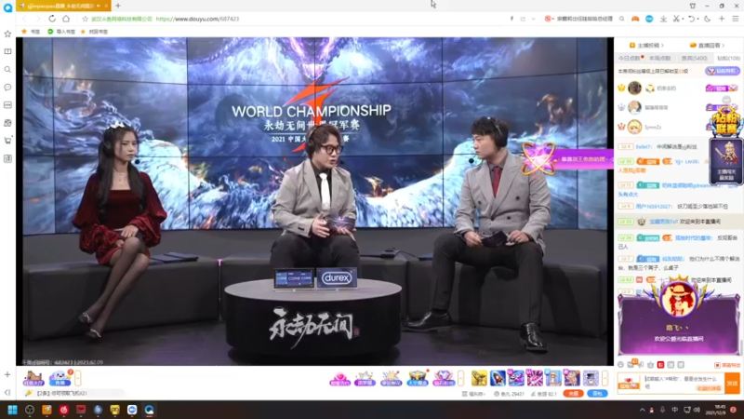This screenshot has height=419, width=744.
Task: Click the 钻粉特权 button
Action: click(x=723, y=71)
